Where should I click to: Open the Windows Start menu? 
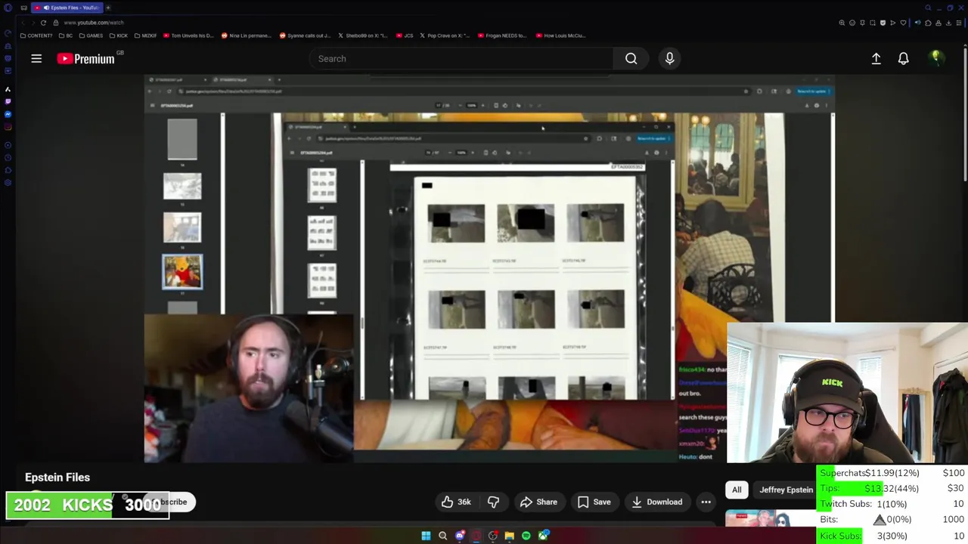[426, 536]
